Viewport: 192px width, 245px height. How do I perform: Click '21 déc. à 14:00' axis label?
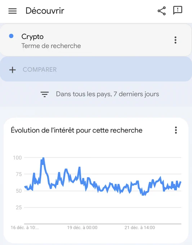[140, 227]
